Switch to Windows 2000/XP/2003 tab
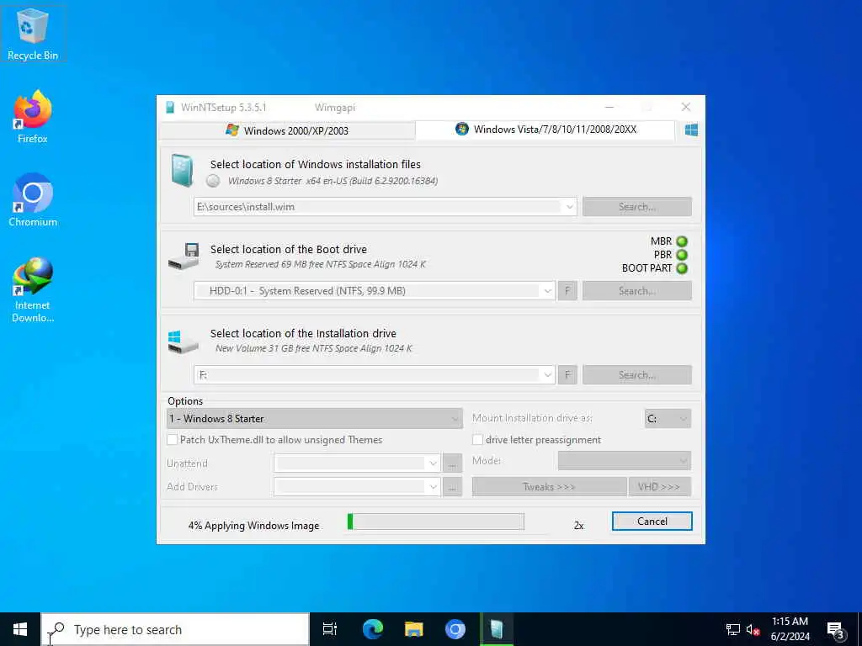Screen dimensions: 862x646 click(287, 130)
